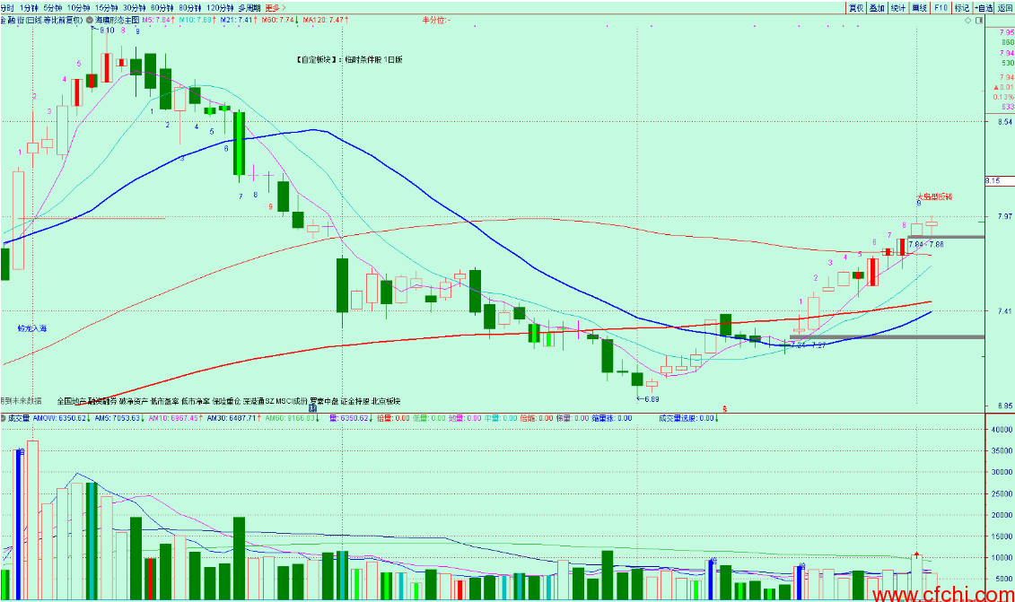The image size is (1015, 602).
Task: Select the 画线 drawing tool button
Action: pyautogui.click(x=919, y=8)
